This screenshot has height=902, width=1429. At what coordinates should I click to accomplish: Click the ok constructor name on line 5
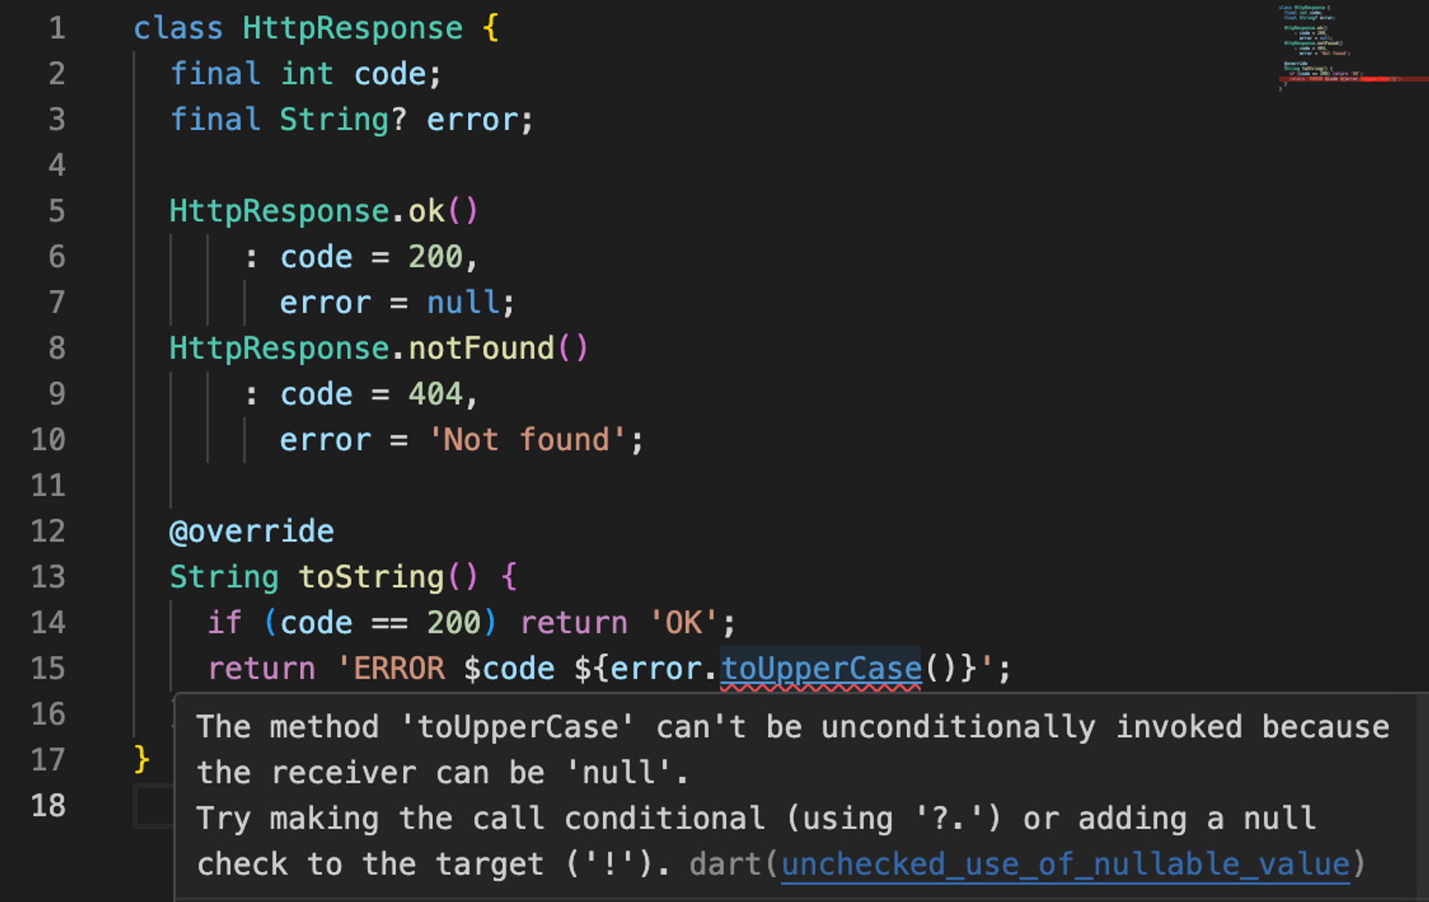(427, 211)
